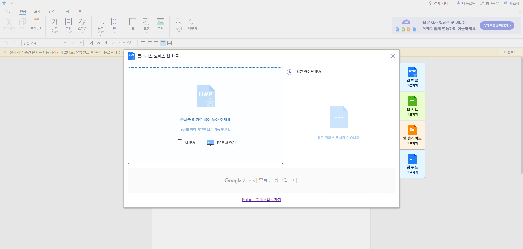
Task: Open the Polaris Office 바로가기 link
Action: point(261,200)
